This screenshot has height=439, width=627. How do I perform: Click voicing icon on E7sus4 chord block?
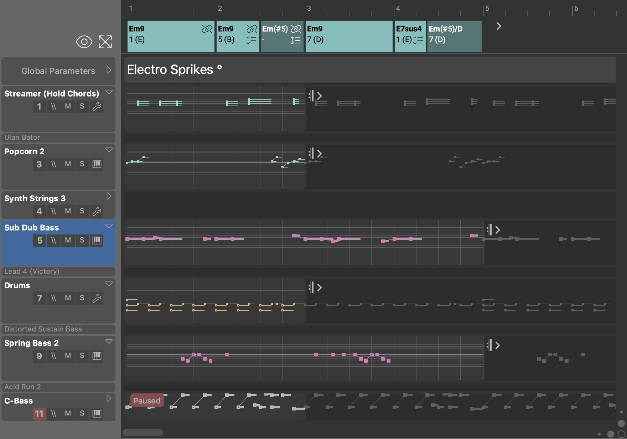pos(418,40)
